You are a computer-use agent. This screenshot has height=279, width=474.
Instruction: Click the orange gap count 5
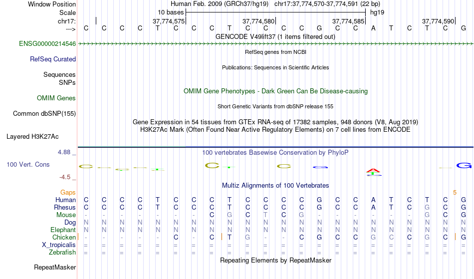[x=455, y=193]
